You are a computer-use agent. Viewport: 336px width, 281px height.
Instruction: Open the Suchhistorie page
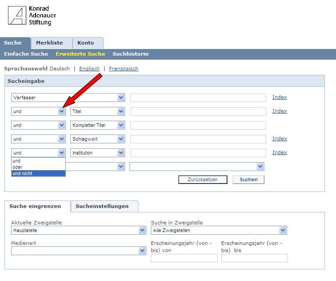pos(130,54)
